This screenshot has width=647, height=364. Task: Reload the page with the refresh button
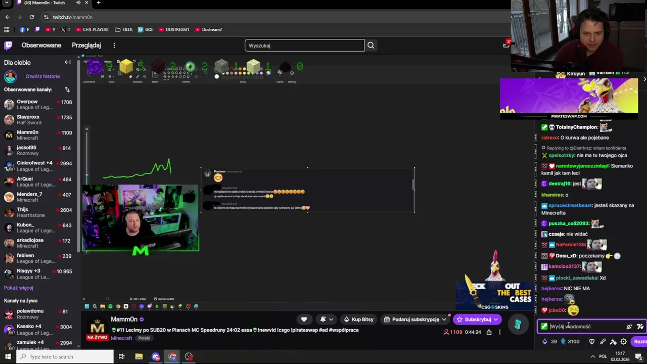coord(31,17)
